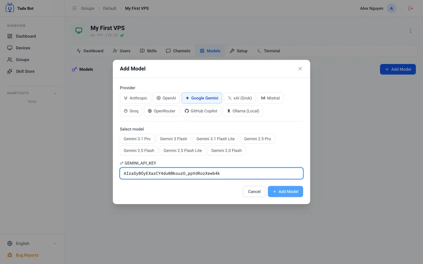The width and height of the screenshot is (423, 264).
Task: Open the English language dropdown
Action: (32, 244)
